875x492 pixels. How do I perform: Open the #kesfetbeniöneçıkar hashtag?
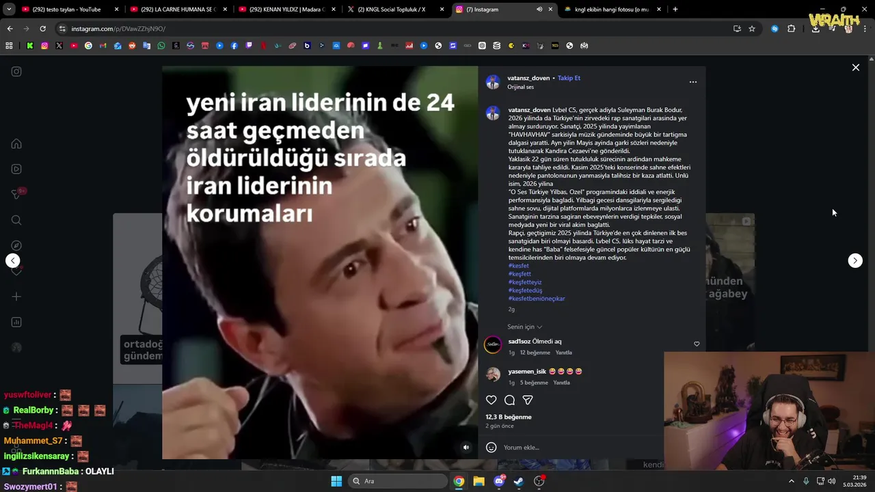tap(537, 299)
